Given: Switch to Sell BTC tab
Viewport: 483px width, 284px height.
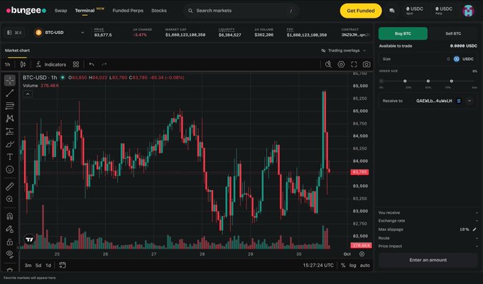Looking at the screenshot, I should 453,33.
